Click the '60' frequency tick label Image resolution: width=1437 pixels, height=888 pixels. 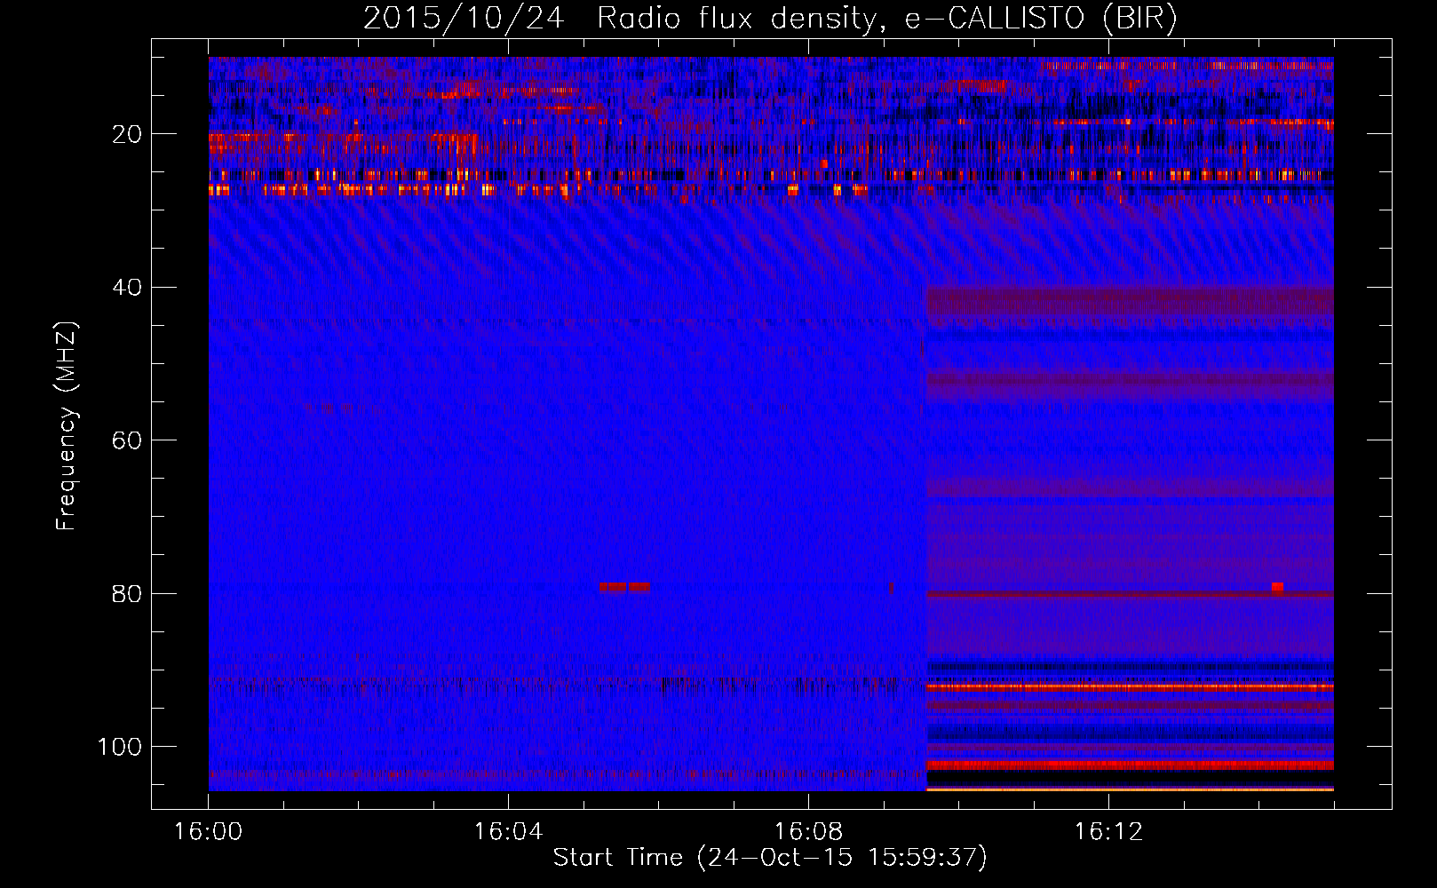128,440
